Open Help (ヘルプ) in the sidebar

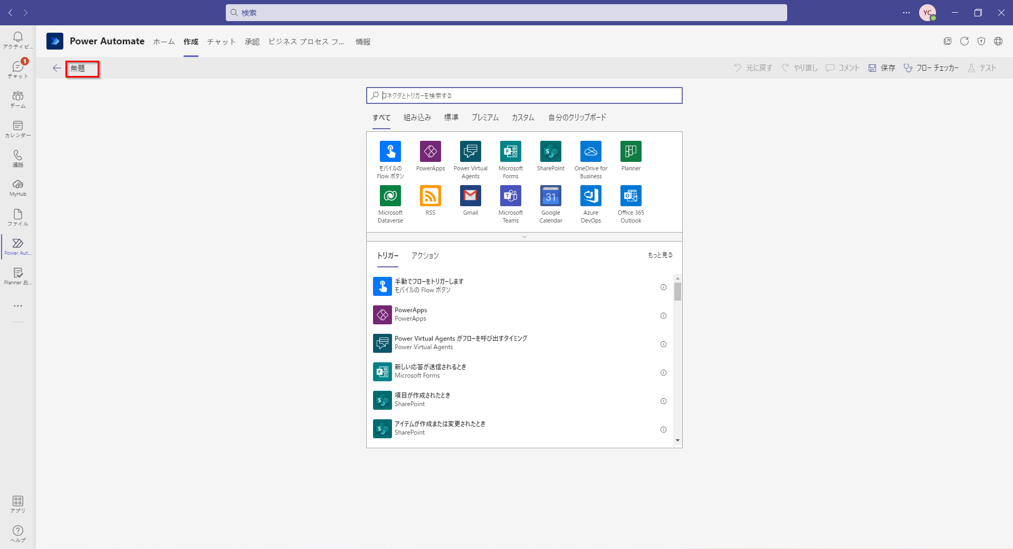pos(18,534)
